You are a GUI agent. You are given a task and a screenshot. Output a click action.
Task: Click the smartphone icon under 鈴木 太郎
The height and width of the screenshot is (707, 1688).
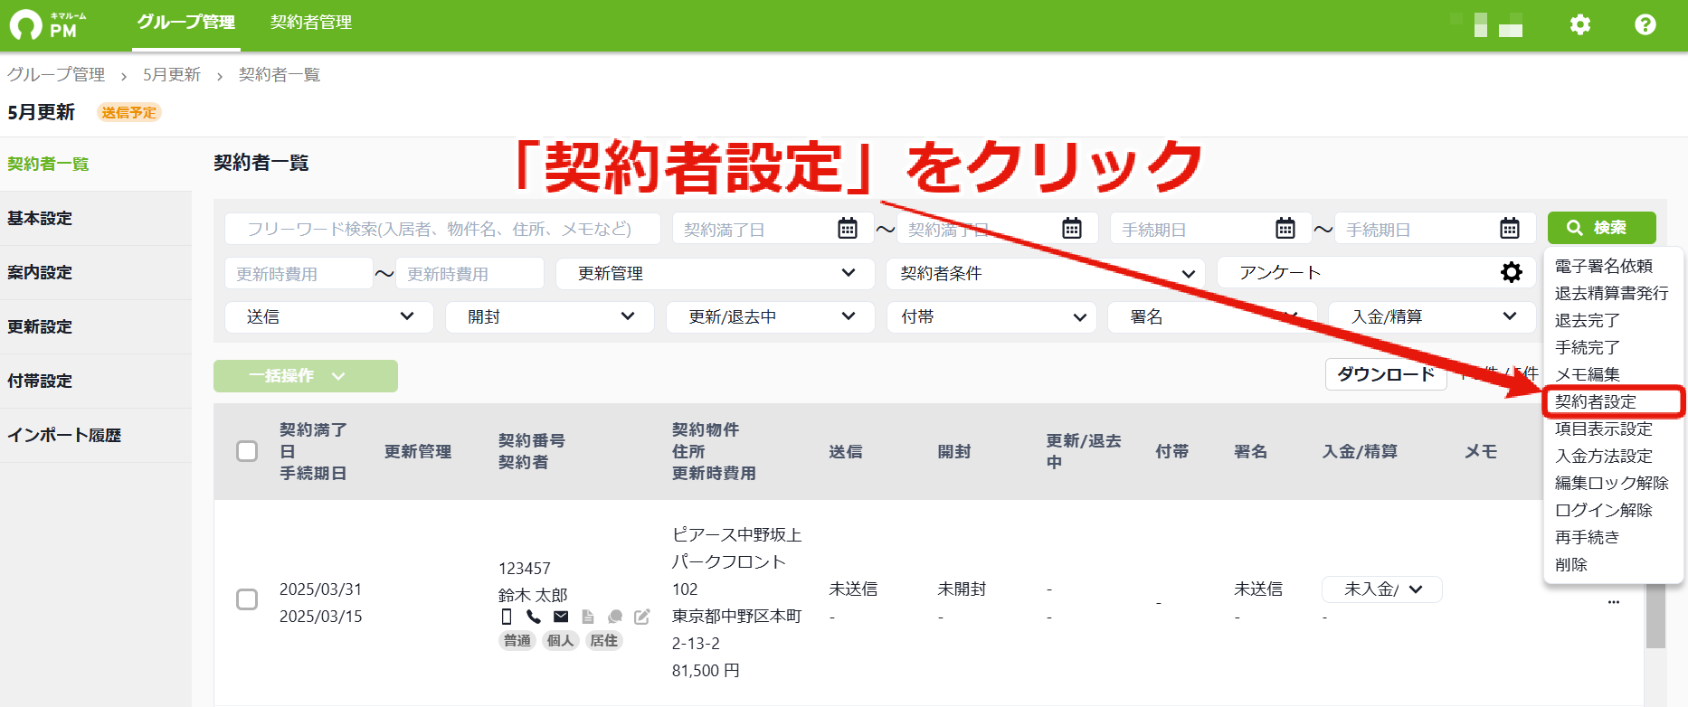[x=507, y=617]
